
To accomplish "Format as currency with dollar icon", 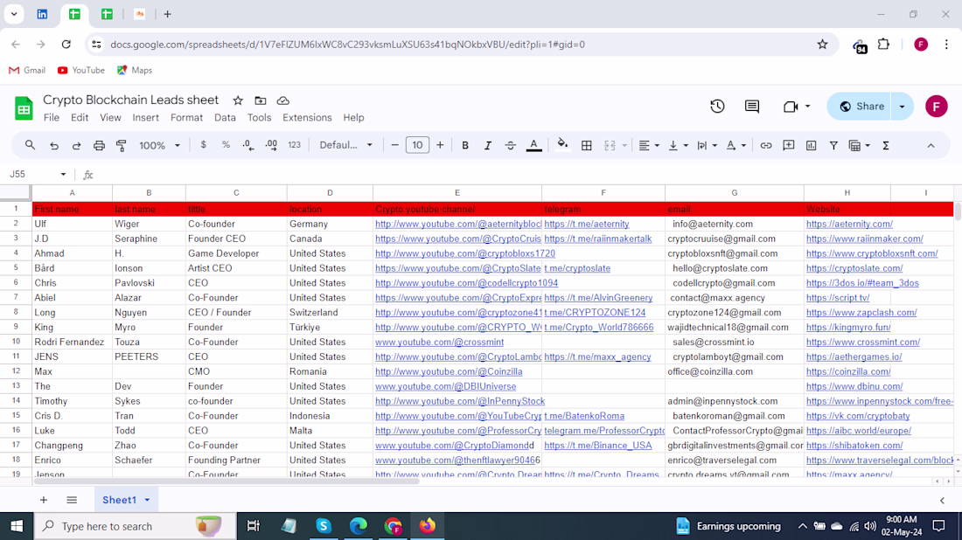I will tap(203, 145).
